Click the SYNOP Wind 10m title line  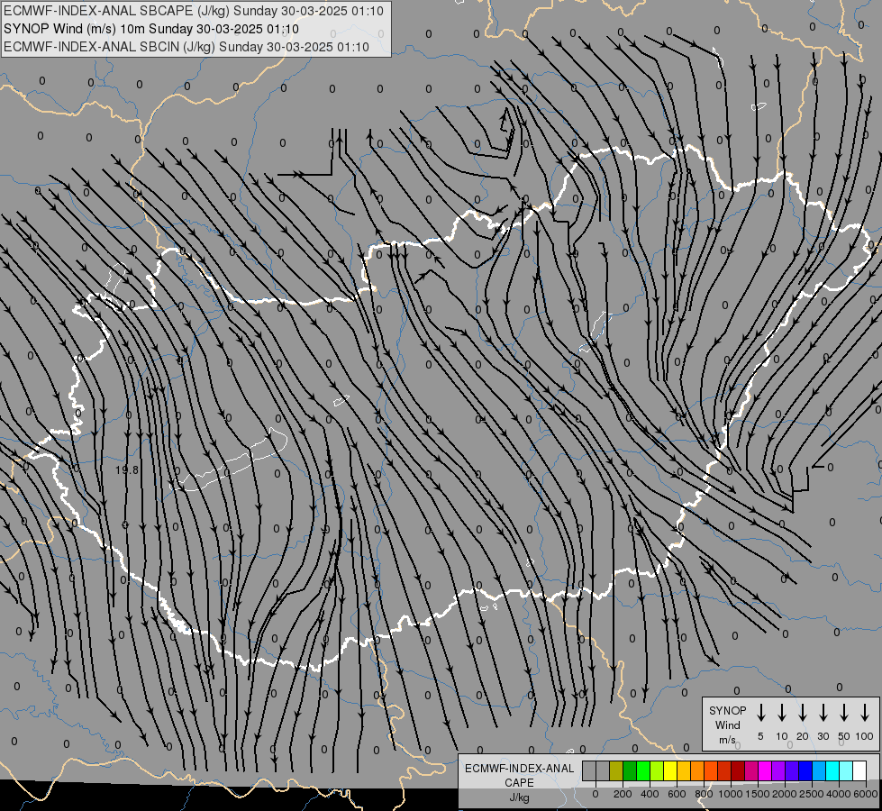pos(151,29)
